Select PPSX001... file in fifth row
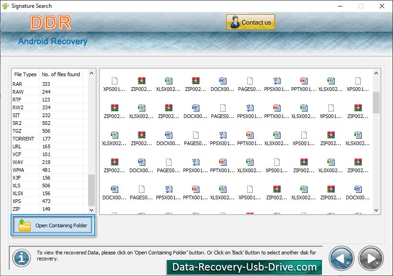393x276 pixels. point(168,193)
